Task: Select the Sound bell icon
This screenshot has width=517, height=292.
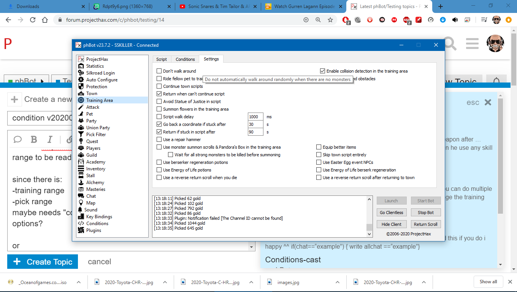Action: click(x=80, y=210)
